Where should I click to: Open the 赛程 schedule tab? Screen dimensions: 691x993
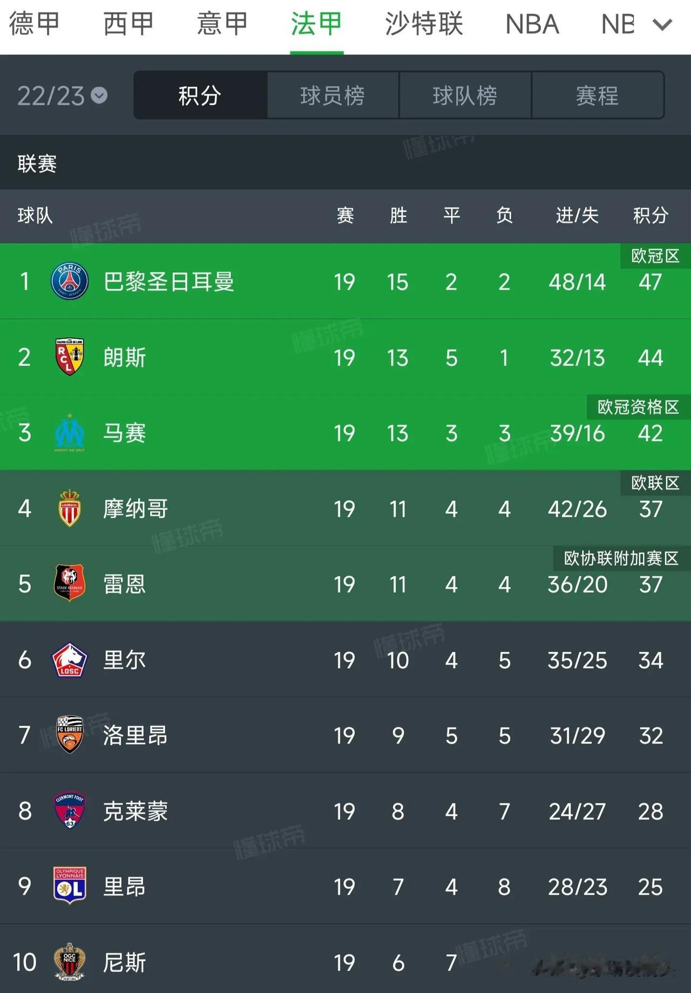pos(598,96)
